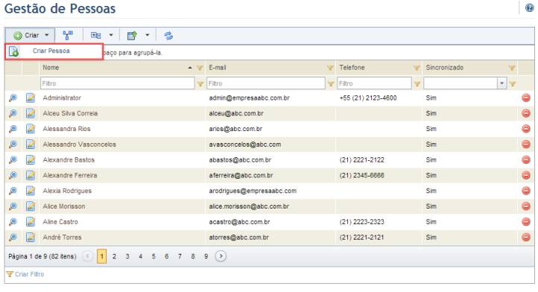Delete Alessandra Rios row

tap(526, 129)
